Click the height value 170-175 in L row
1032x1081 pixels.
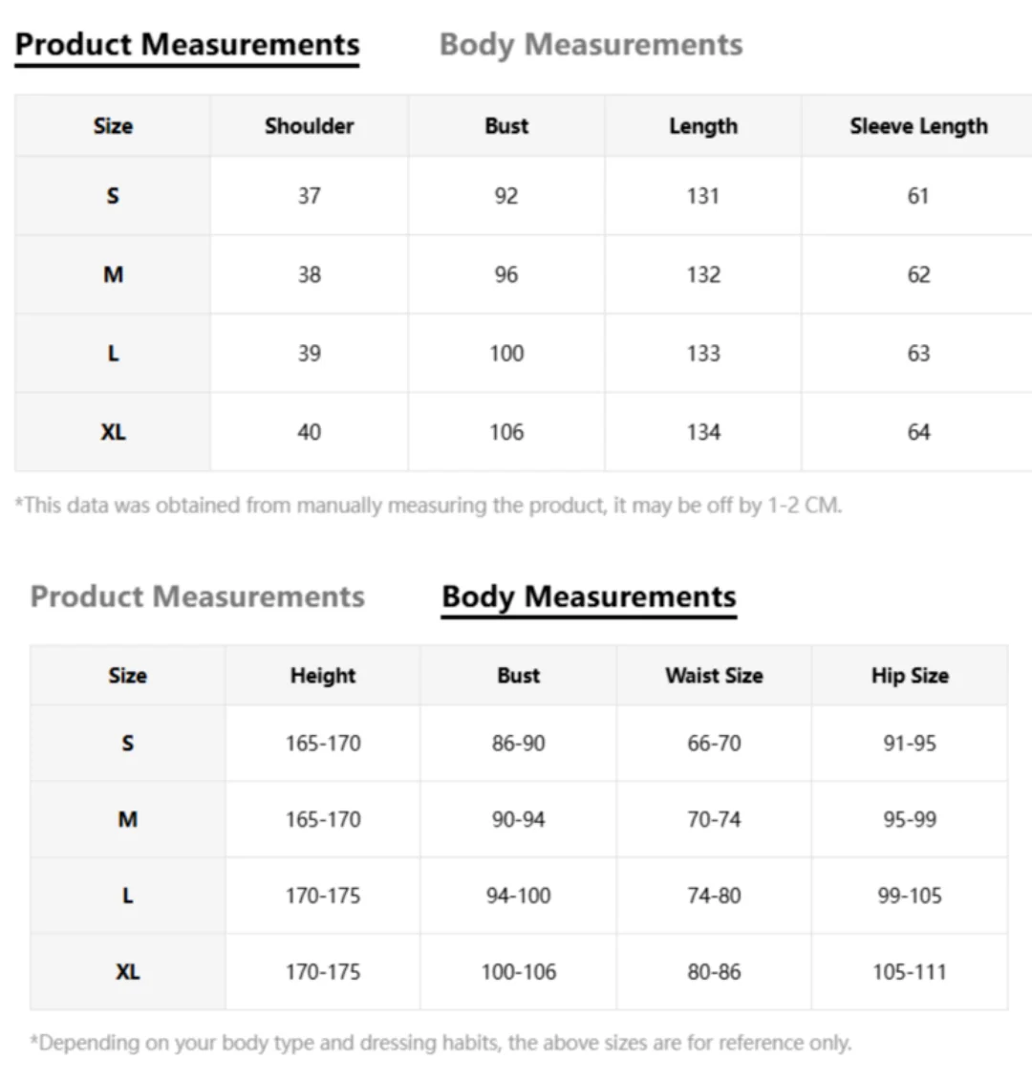point(323,896)
